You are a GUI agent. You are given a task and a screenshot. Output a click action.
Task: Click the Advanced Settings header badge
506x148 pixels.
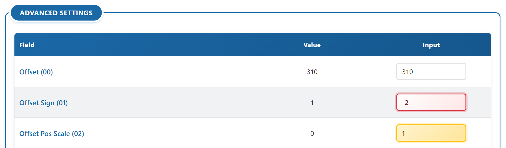pyautogui.click(x=56, y=13)
